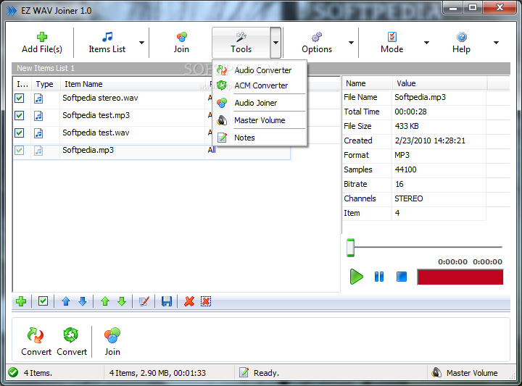Viewport: 522px width, 386px height.
Task: Toggle the Softpedia.mp3 checkbox
Action: click(20, 151)
